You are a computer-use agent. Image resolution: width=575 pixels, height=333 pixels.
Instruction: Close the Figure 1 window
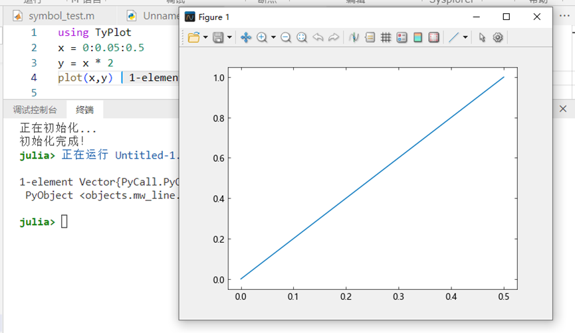[537, 17]
